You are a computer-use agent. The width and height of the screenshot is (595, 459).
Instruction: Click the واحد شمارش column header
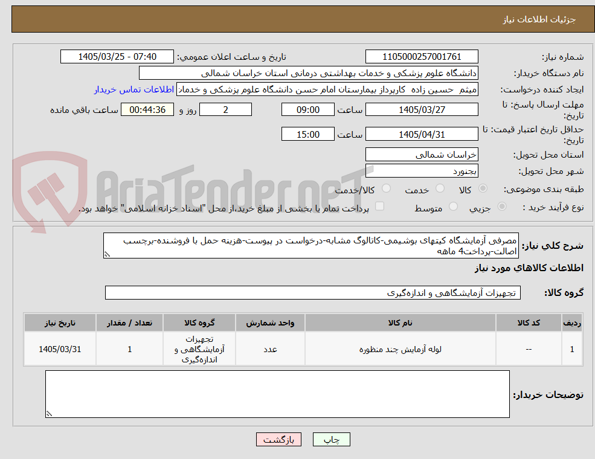click(270, 323)
